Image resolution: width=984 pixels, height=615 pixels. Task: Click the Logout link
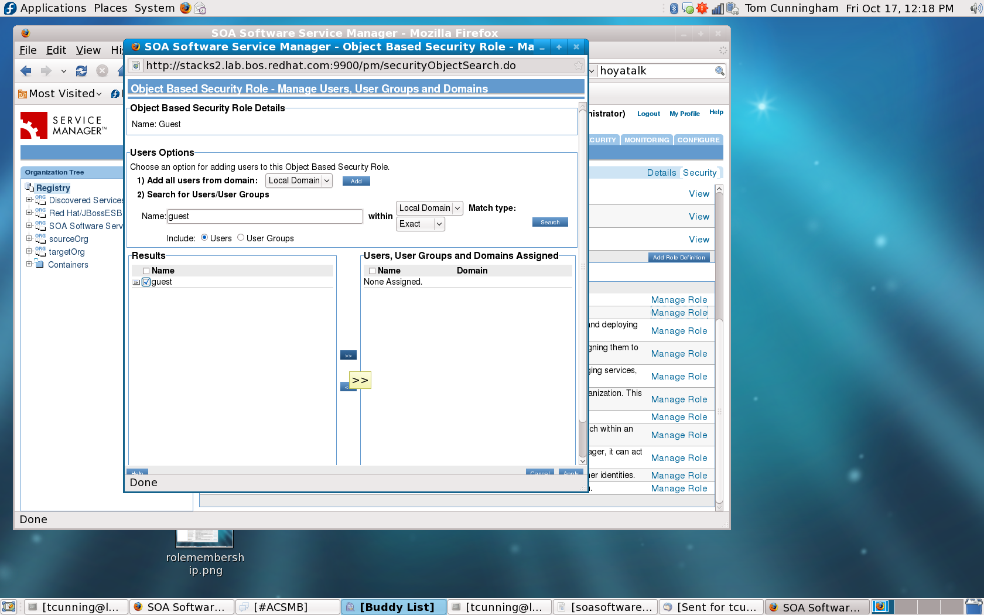click(x=648, y=114)
